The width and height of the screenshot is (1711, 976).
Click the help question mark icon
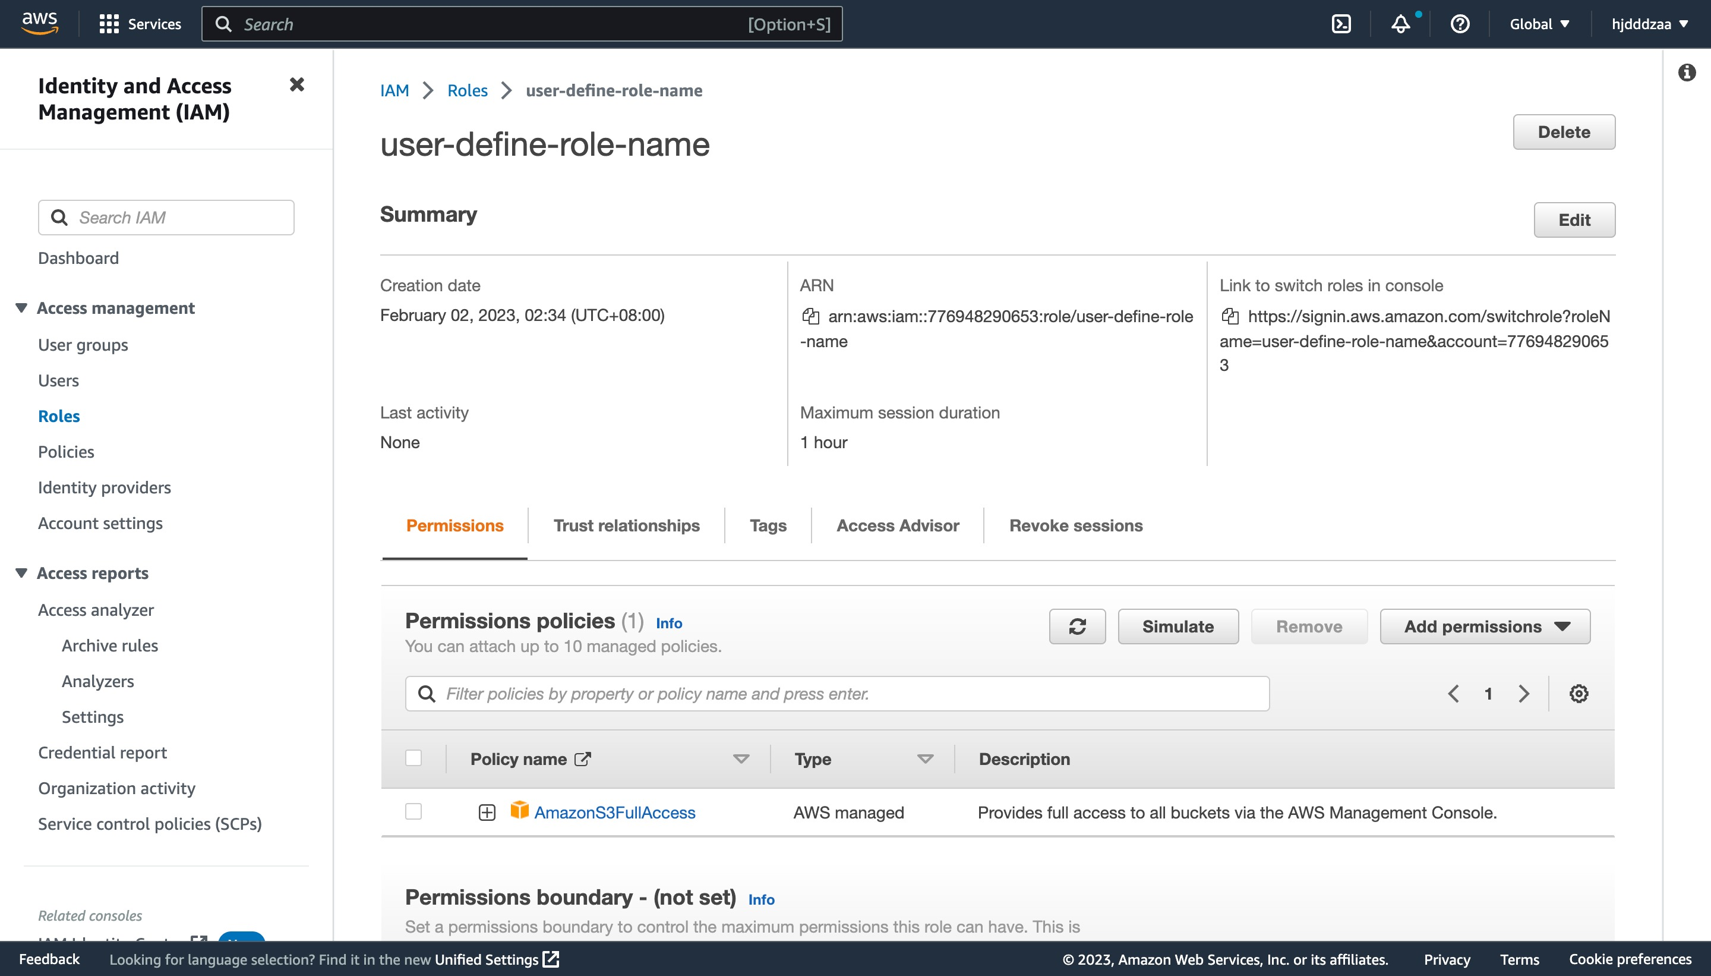[1460, 24]
